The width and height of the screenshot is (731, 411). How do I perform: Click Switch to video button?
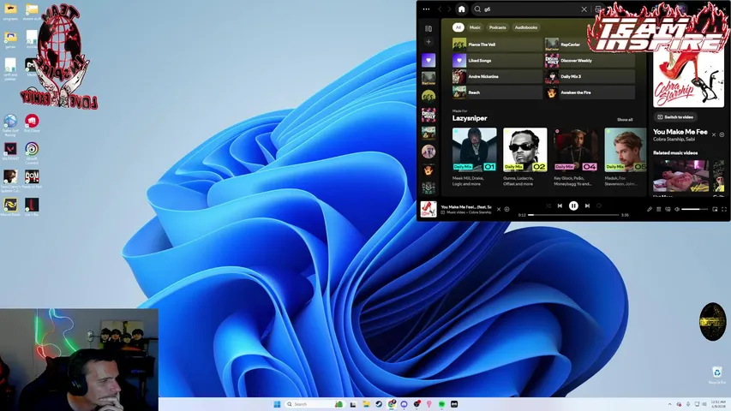click(x=675, y=117)
